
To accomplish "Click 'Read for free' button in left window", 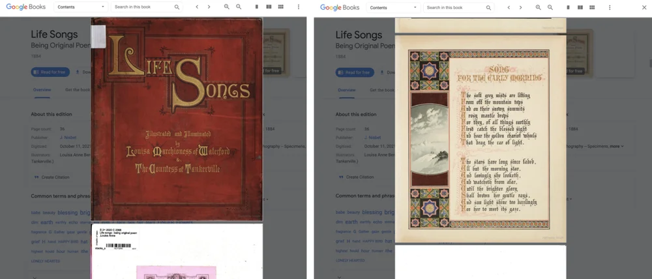I will [50, 72].
